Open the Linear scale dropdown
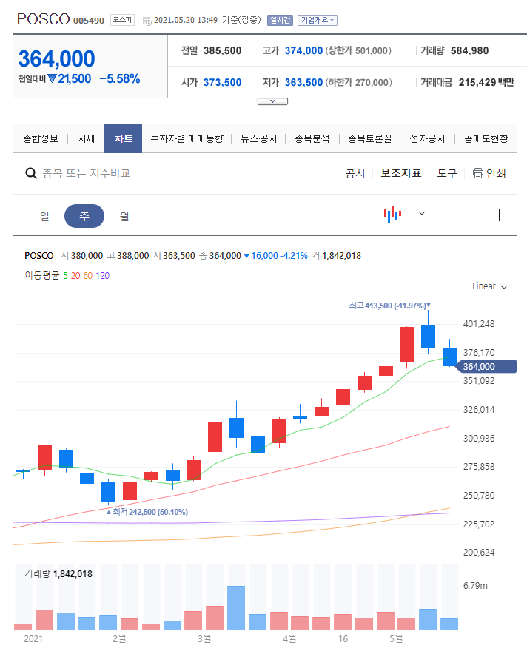 [489, 286]
